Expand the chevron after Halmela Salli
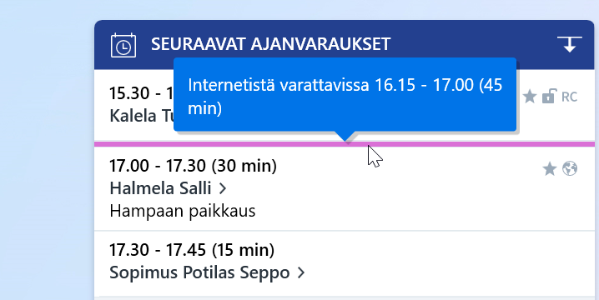 click(x=223, y=188)
